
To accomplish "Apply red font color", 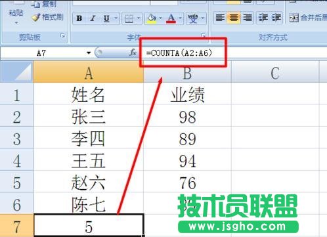I will pos(171,18).
